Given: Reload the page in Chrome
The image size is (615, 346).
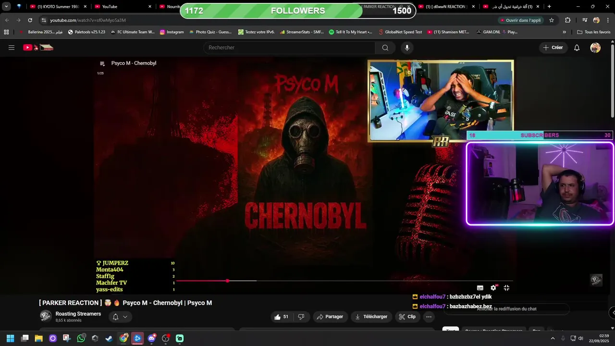Looking at the screenshot, I should (30, 20).
